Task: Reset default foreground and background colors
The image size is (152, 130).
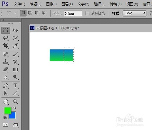Action: point(5,118)
